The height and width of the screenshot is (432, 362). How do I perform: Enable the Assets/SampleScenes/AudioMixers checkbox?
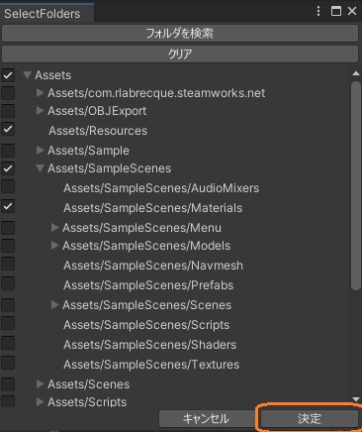[x=8, y=186]
